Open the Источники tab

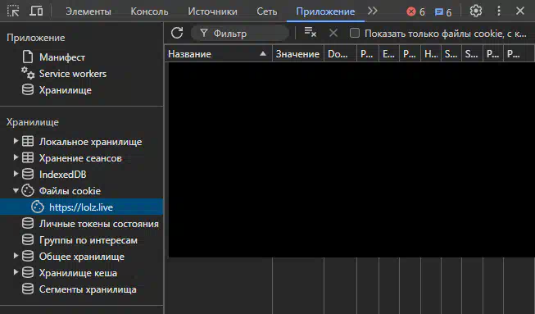click(x=212, y=11)
